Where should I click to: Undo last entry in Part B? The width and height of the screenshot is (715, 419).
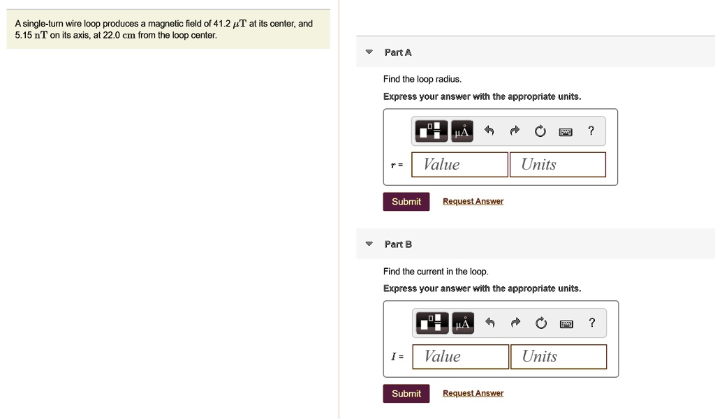click(x=489, y=323)
